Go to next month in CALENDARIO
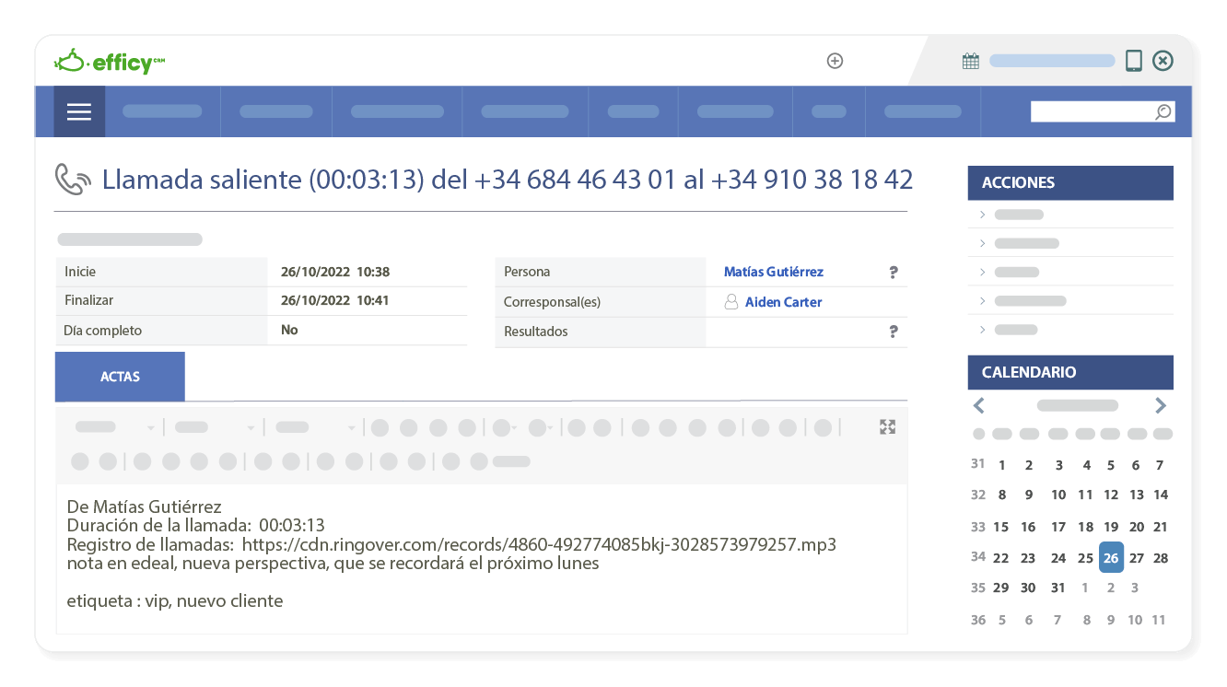This screenshot has width=1227, height=687. click(x=1161, y=405)
